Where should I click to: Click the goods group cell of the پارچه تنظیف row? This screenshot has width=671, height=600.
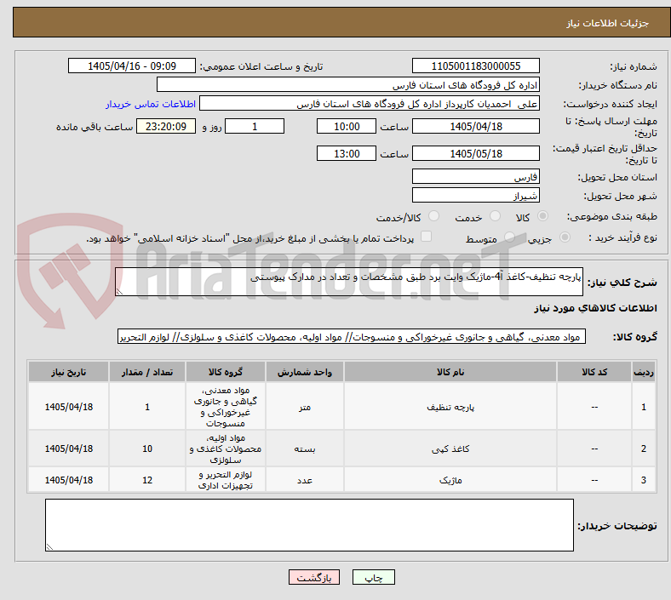226,407
